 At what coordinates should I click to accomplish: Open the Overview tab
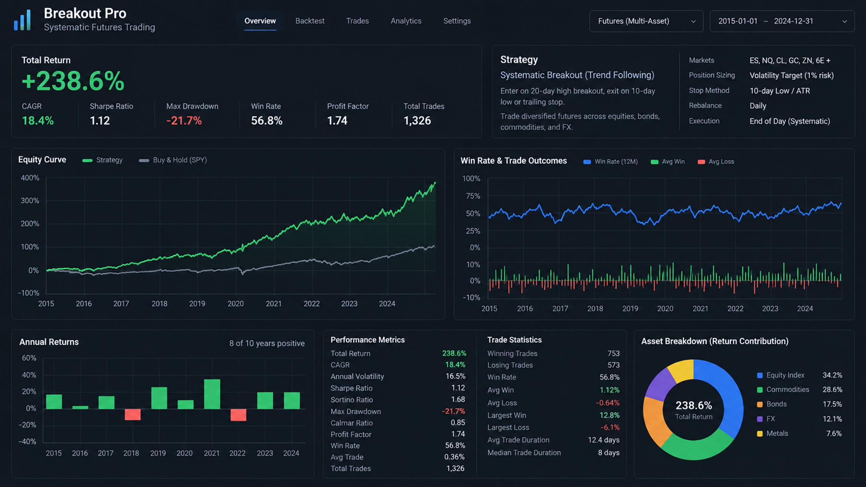(x=260, y=21)
